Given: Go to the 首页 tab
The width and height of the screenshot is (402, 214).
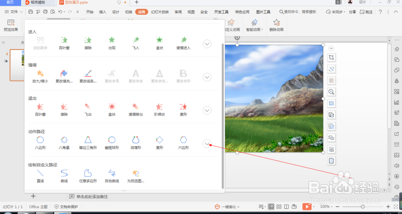Looking at the screenshot, I should point(10,2).
